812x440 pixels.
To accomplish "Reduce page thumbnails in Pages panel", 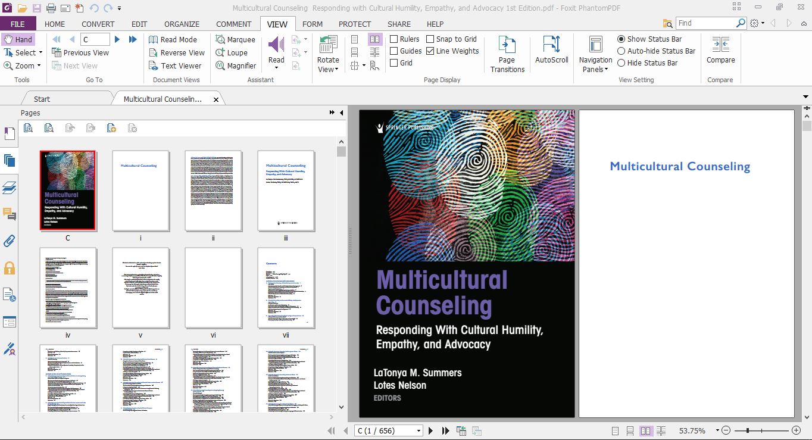I will pyautogui.click(x=49, y=127).
